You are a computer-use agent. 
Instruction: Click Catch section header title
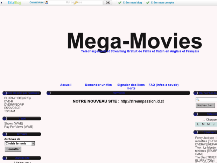[22, 119]
